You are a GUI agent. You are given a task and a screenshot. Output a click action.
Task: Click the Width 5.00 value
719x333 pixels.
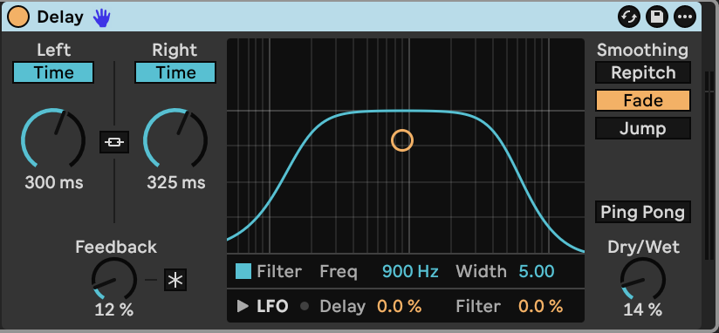(537, 272)
